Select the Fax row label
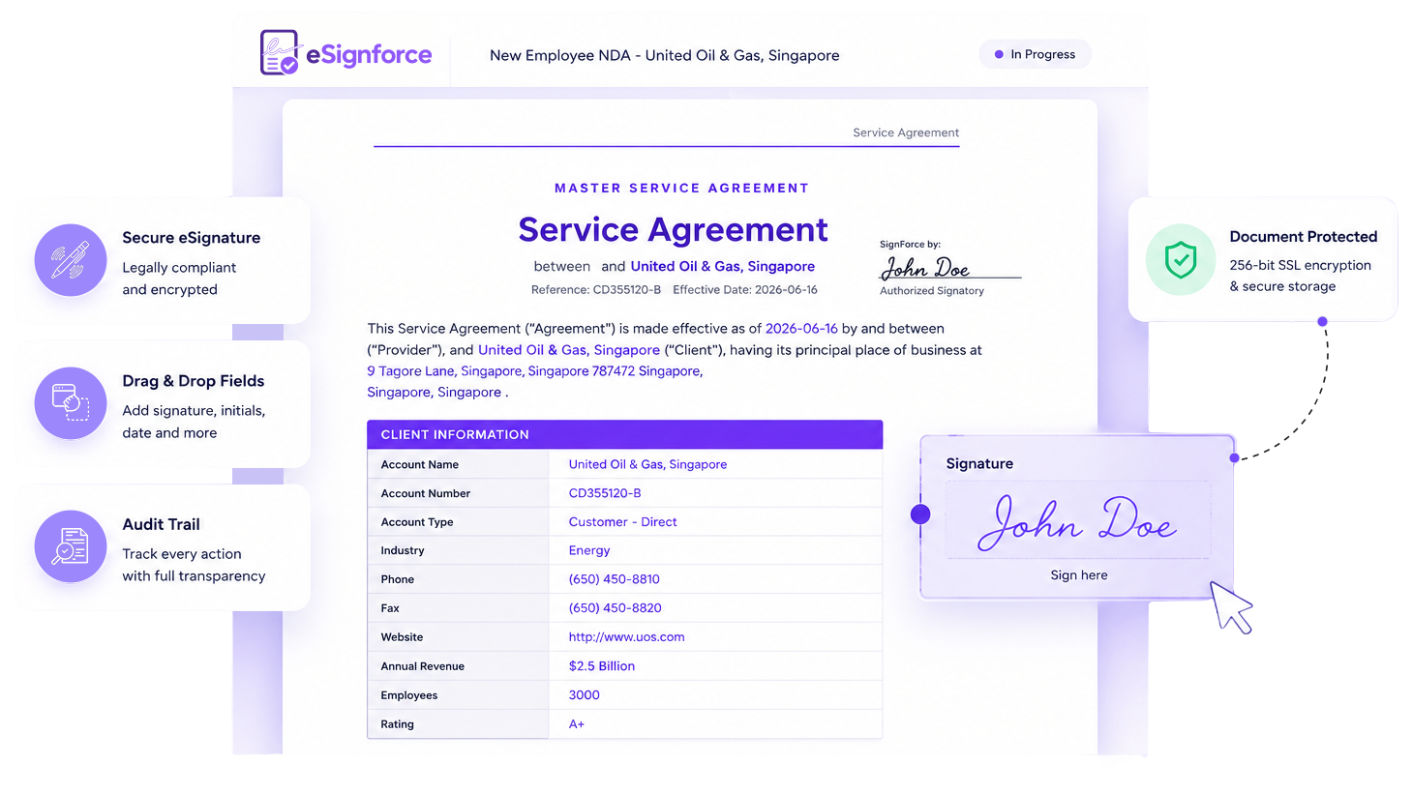1412x793 pixels. click(x=390, y=609)
